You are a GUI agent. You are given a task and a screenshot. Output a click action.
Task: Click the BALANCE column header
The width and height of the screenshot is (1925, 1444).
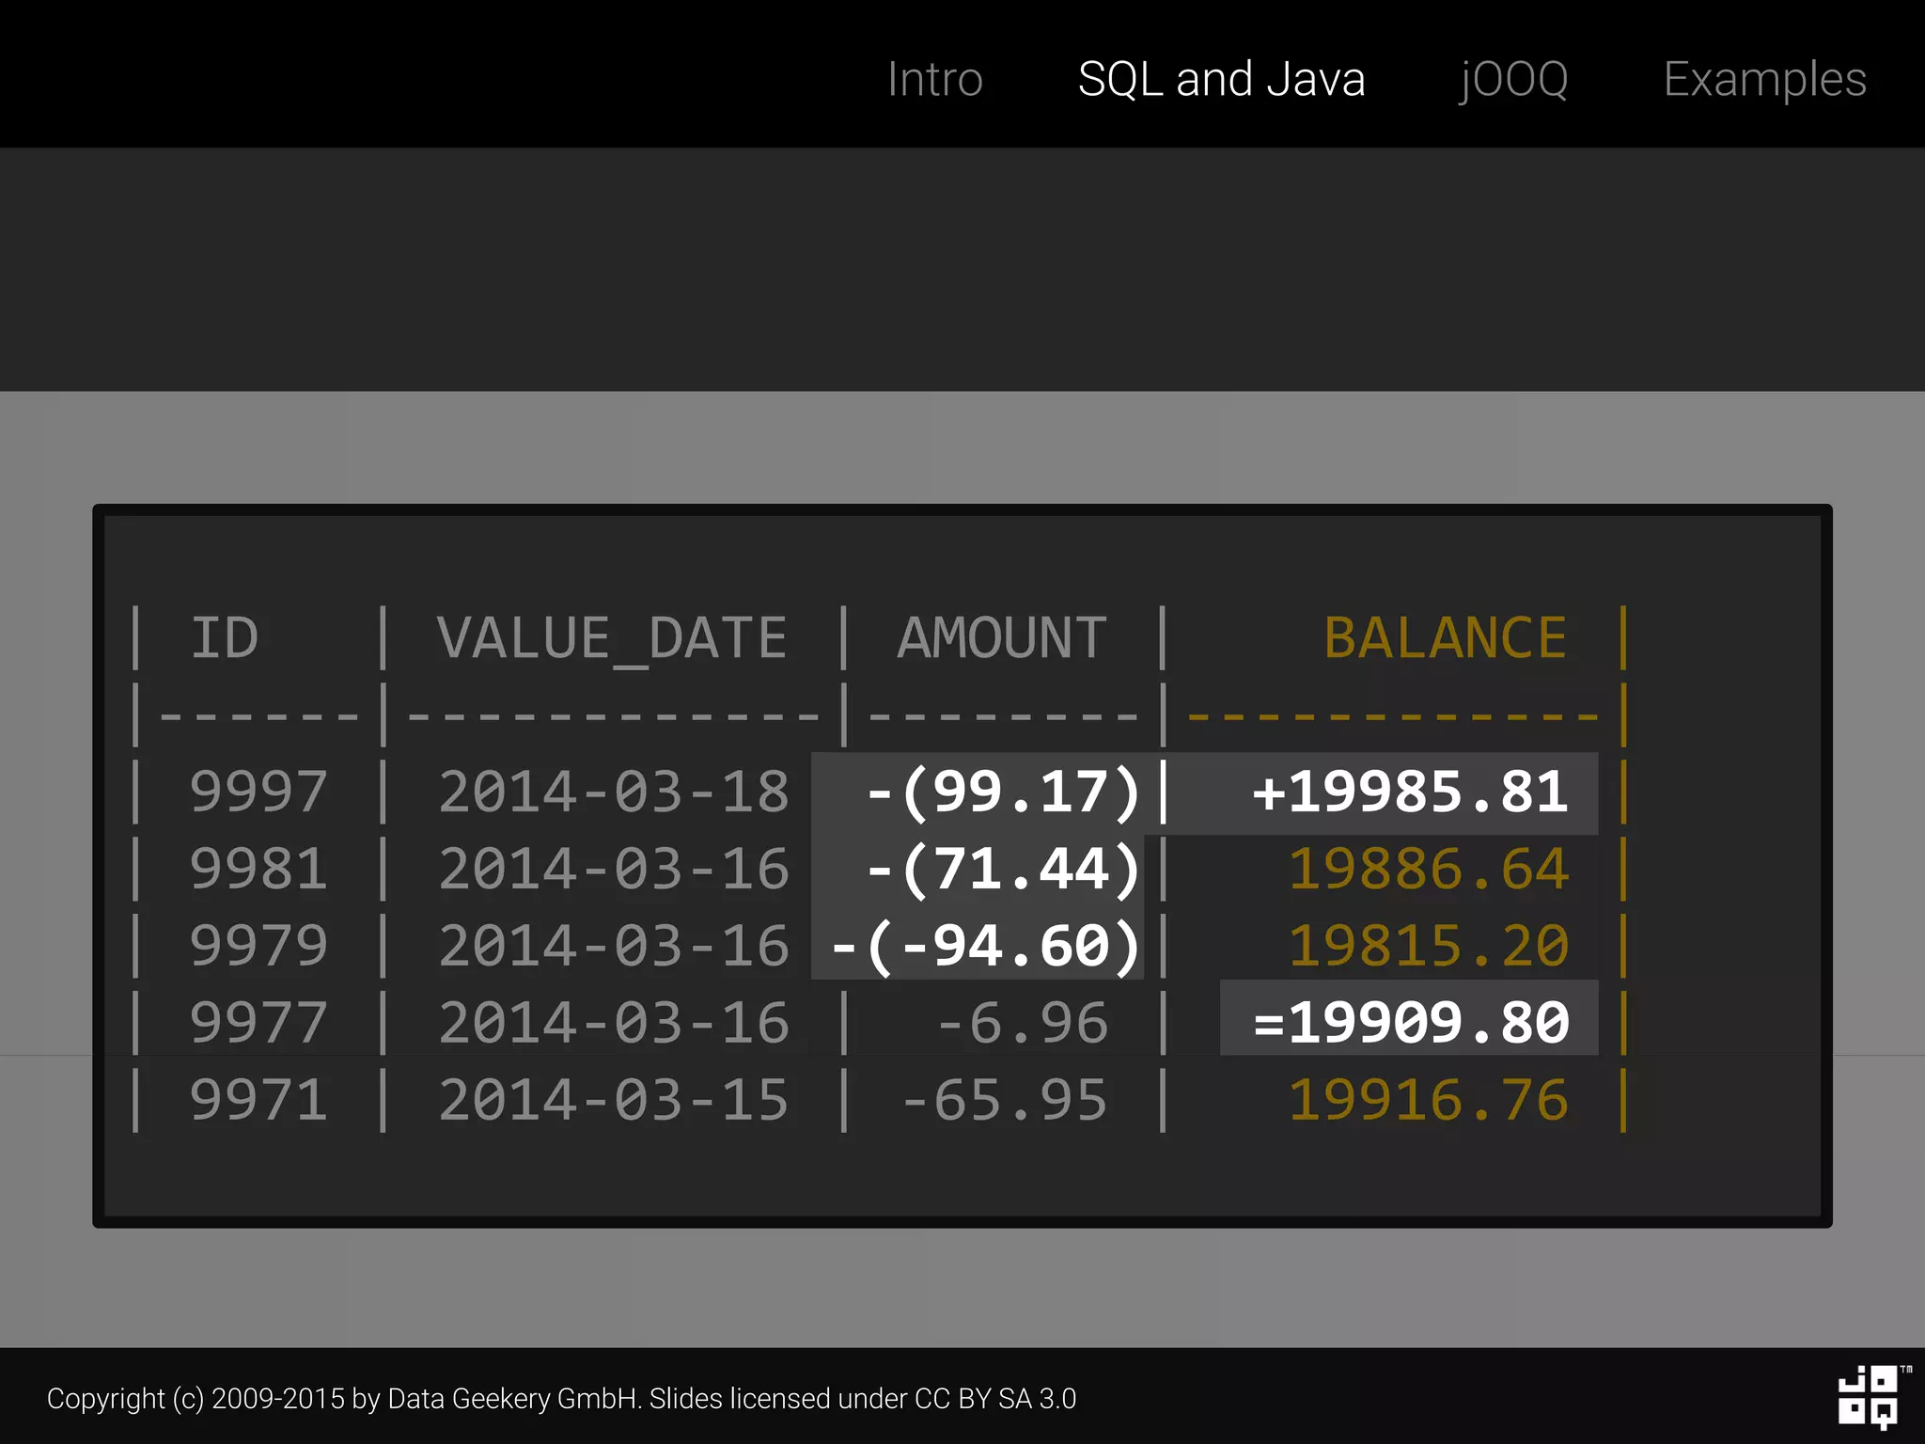point(1445,638)
